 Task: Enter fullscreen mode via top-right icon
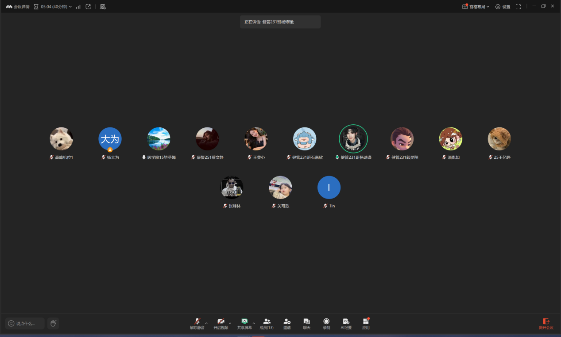click(x=518, y=7)
